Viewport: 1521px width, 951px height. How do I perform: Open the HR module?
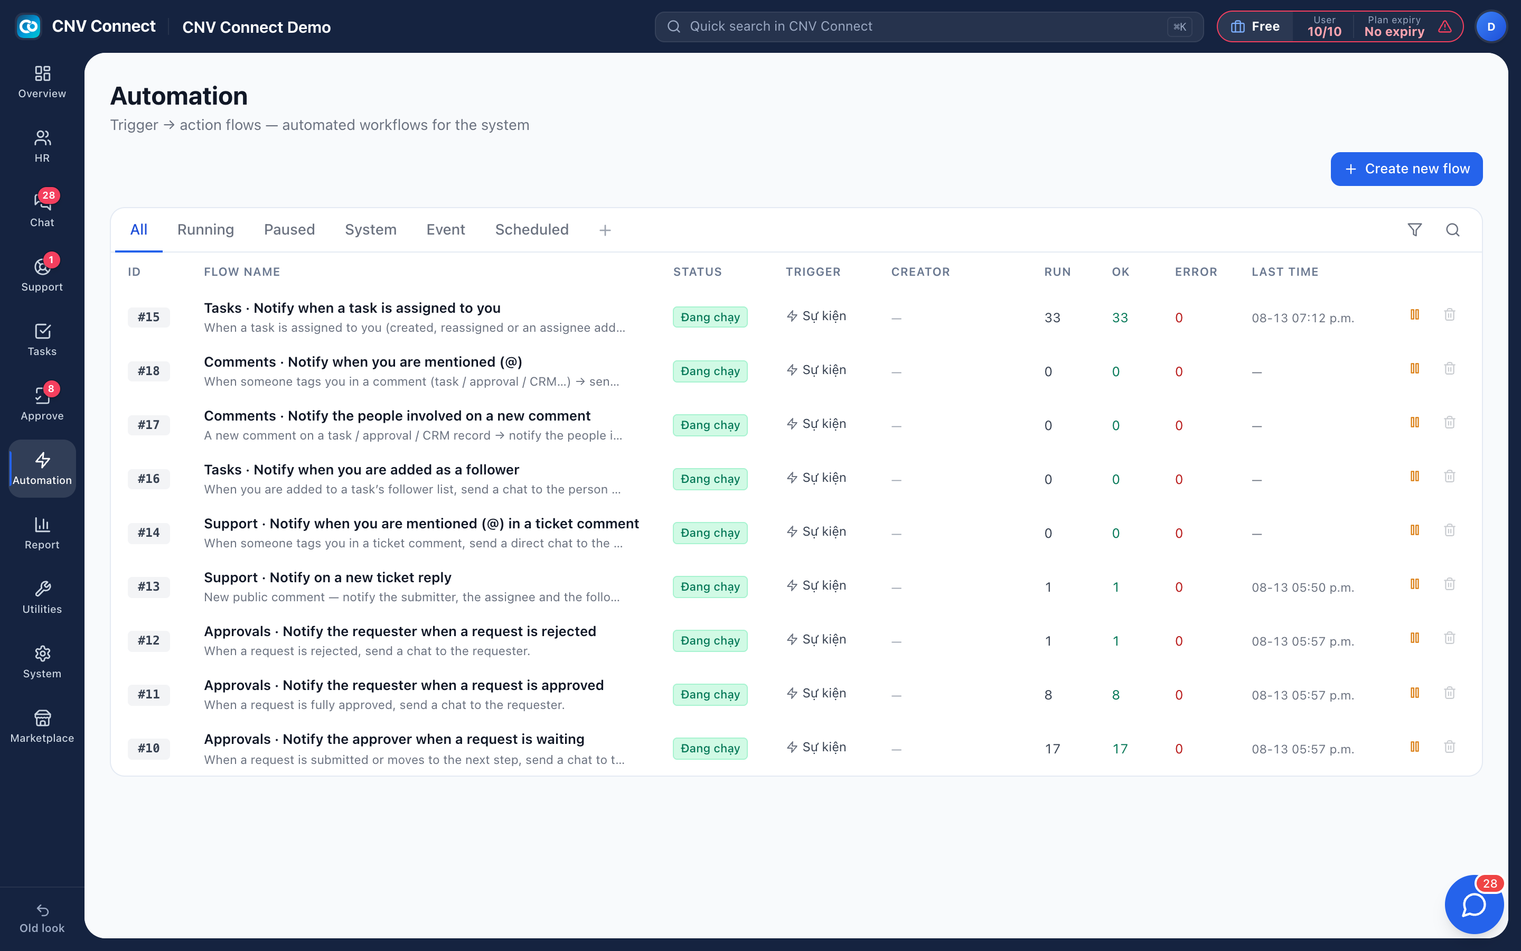point(42,146)
